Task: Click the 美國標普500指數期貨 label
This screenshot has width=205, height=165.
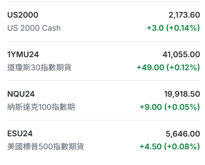Action: point(46,147)
